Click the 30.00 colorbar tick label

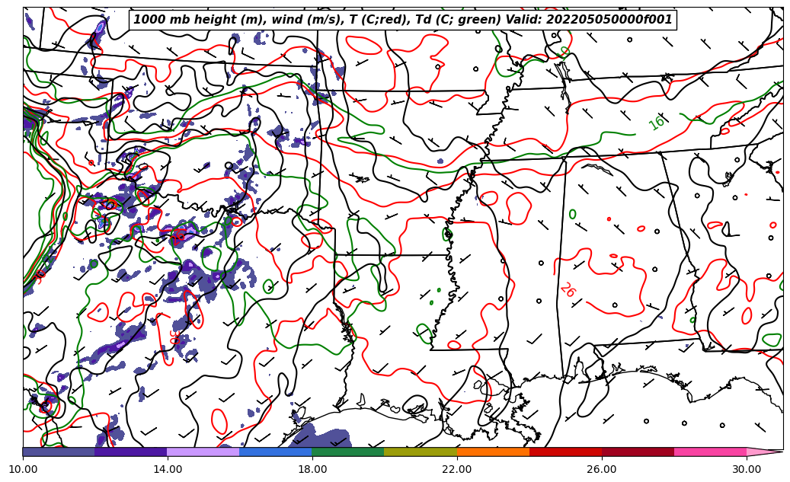pyautogui.click(x=747, y=469)
